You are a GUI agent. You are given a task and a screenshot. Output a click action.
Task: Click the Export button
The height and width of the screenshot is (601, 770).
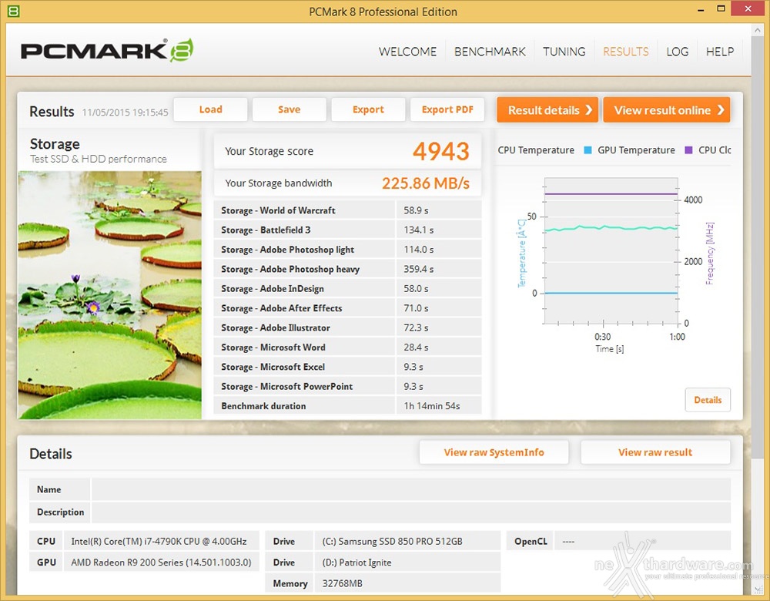pos(368,109)
